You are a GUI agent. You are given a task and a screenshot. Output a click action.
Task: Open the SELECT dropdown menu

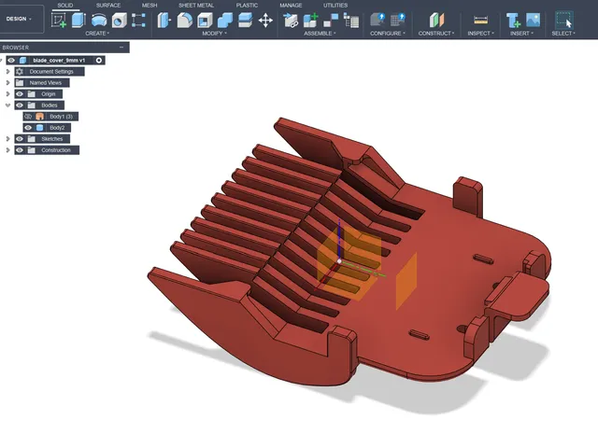[563, 34]
